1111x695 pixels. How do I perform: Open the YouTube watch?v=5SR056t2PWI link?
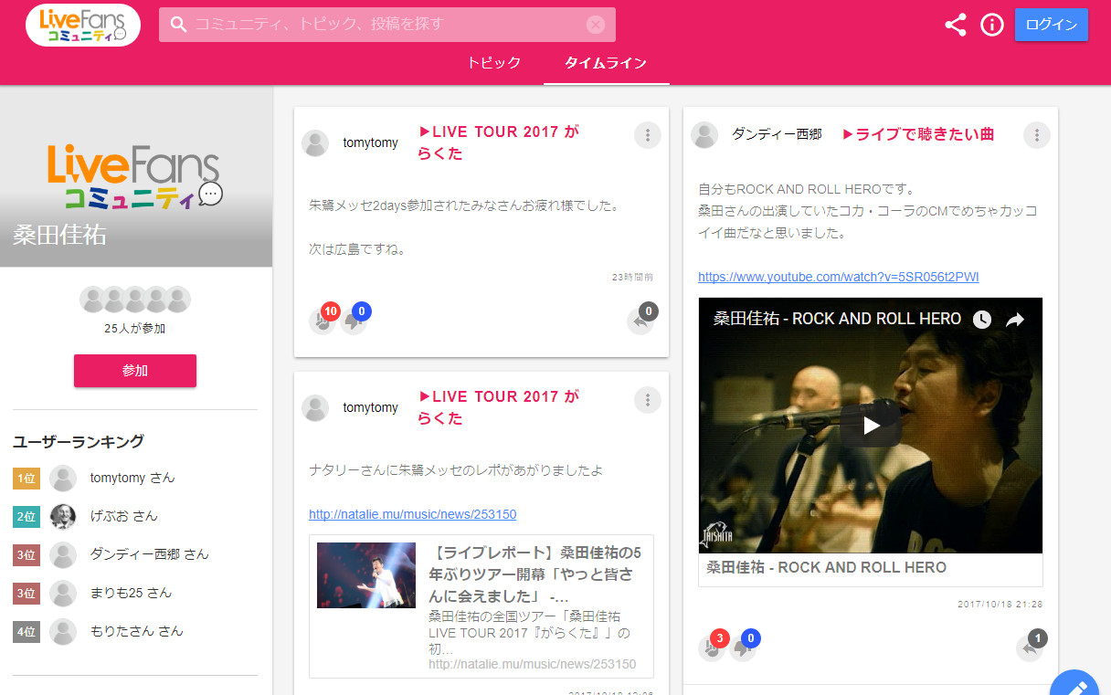pos(839,277)
